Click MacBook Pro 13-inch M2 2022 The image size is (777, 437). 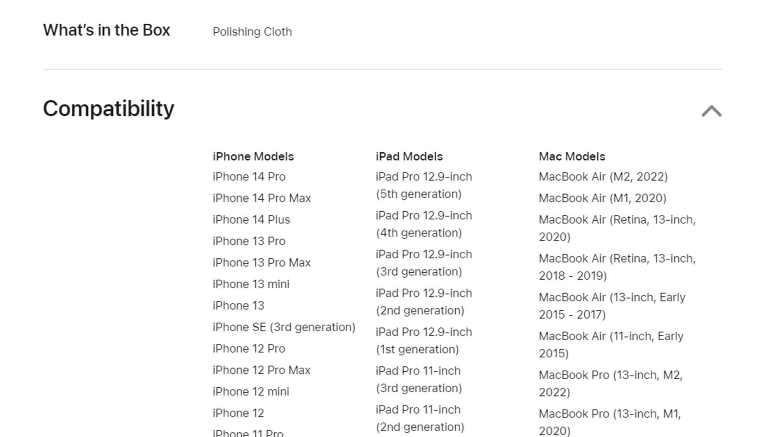click(x=610, y=383)
